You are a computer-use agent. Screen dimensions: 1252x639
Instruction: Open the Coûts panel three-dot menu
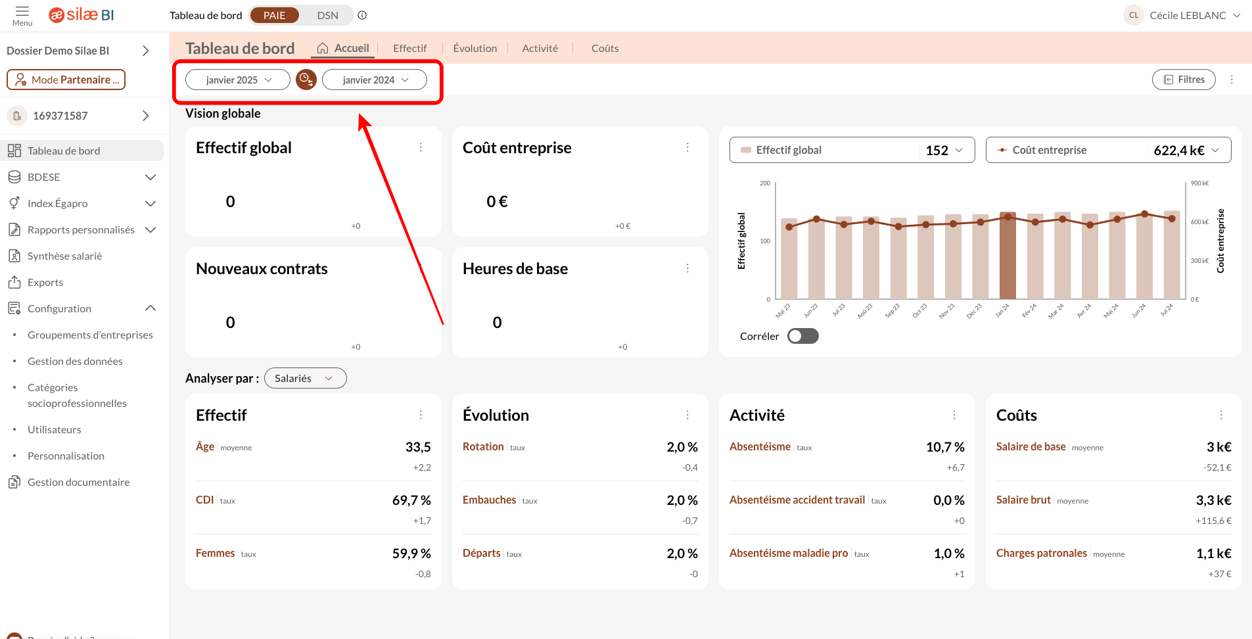click(1221, 415)
